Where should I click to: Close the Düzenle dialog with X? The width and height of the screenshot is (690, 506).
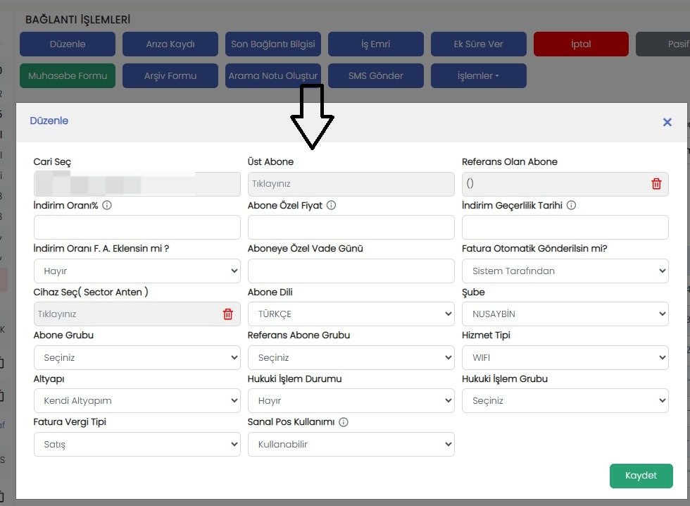(x=667, y=122)
